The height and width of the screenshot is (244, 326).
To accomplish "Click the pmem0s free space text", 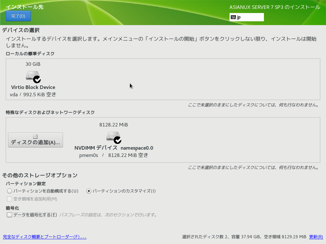I will pos(114,155).
